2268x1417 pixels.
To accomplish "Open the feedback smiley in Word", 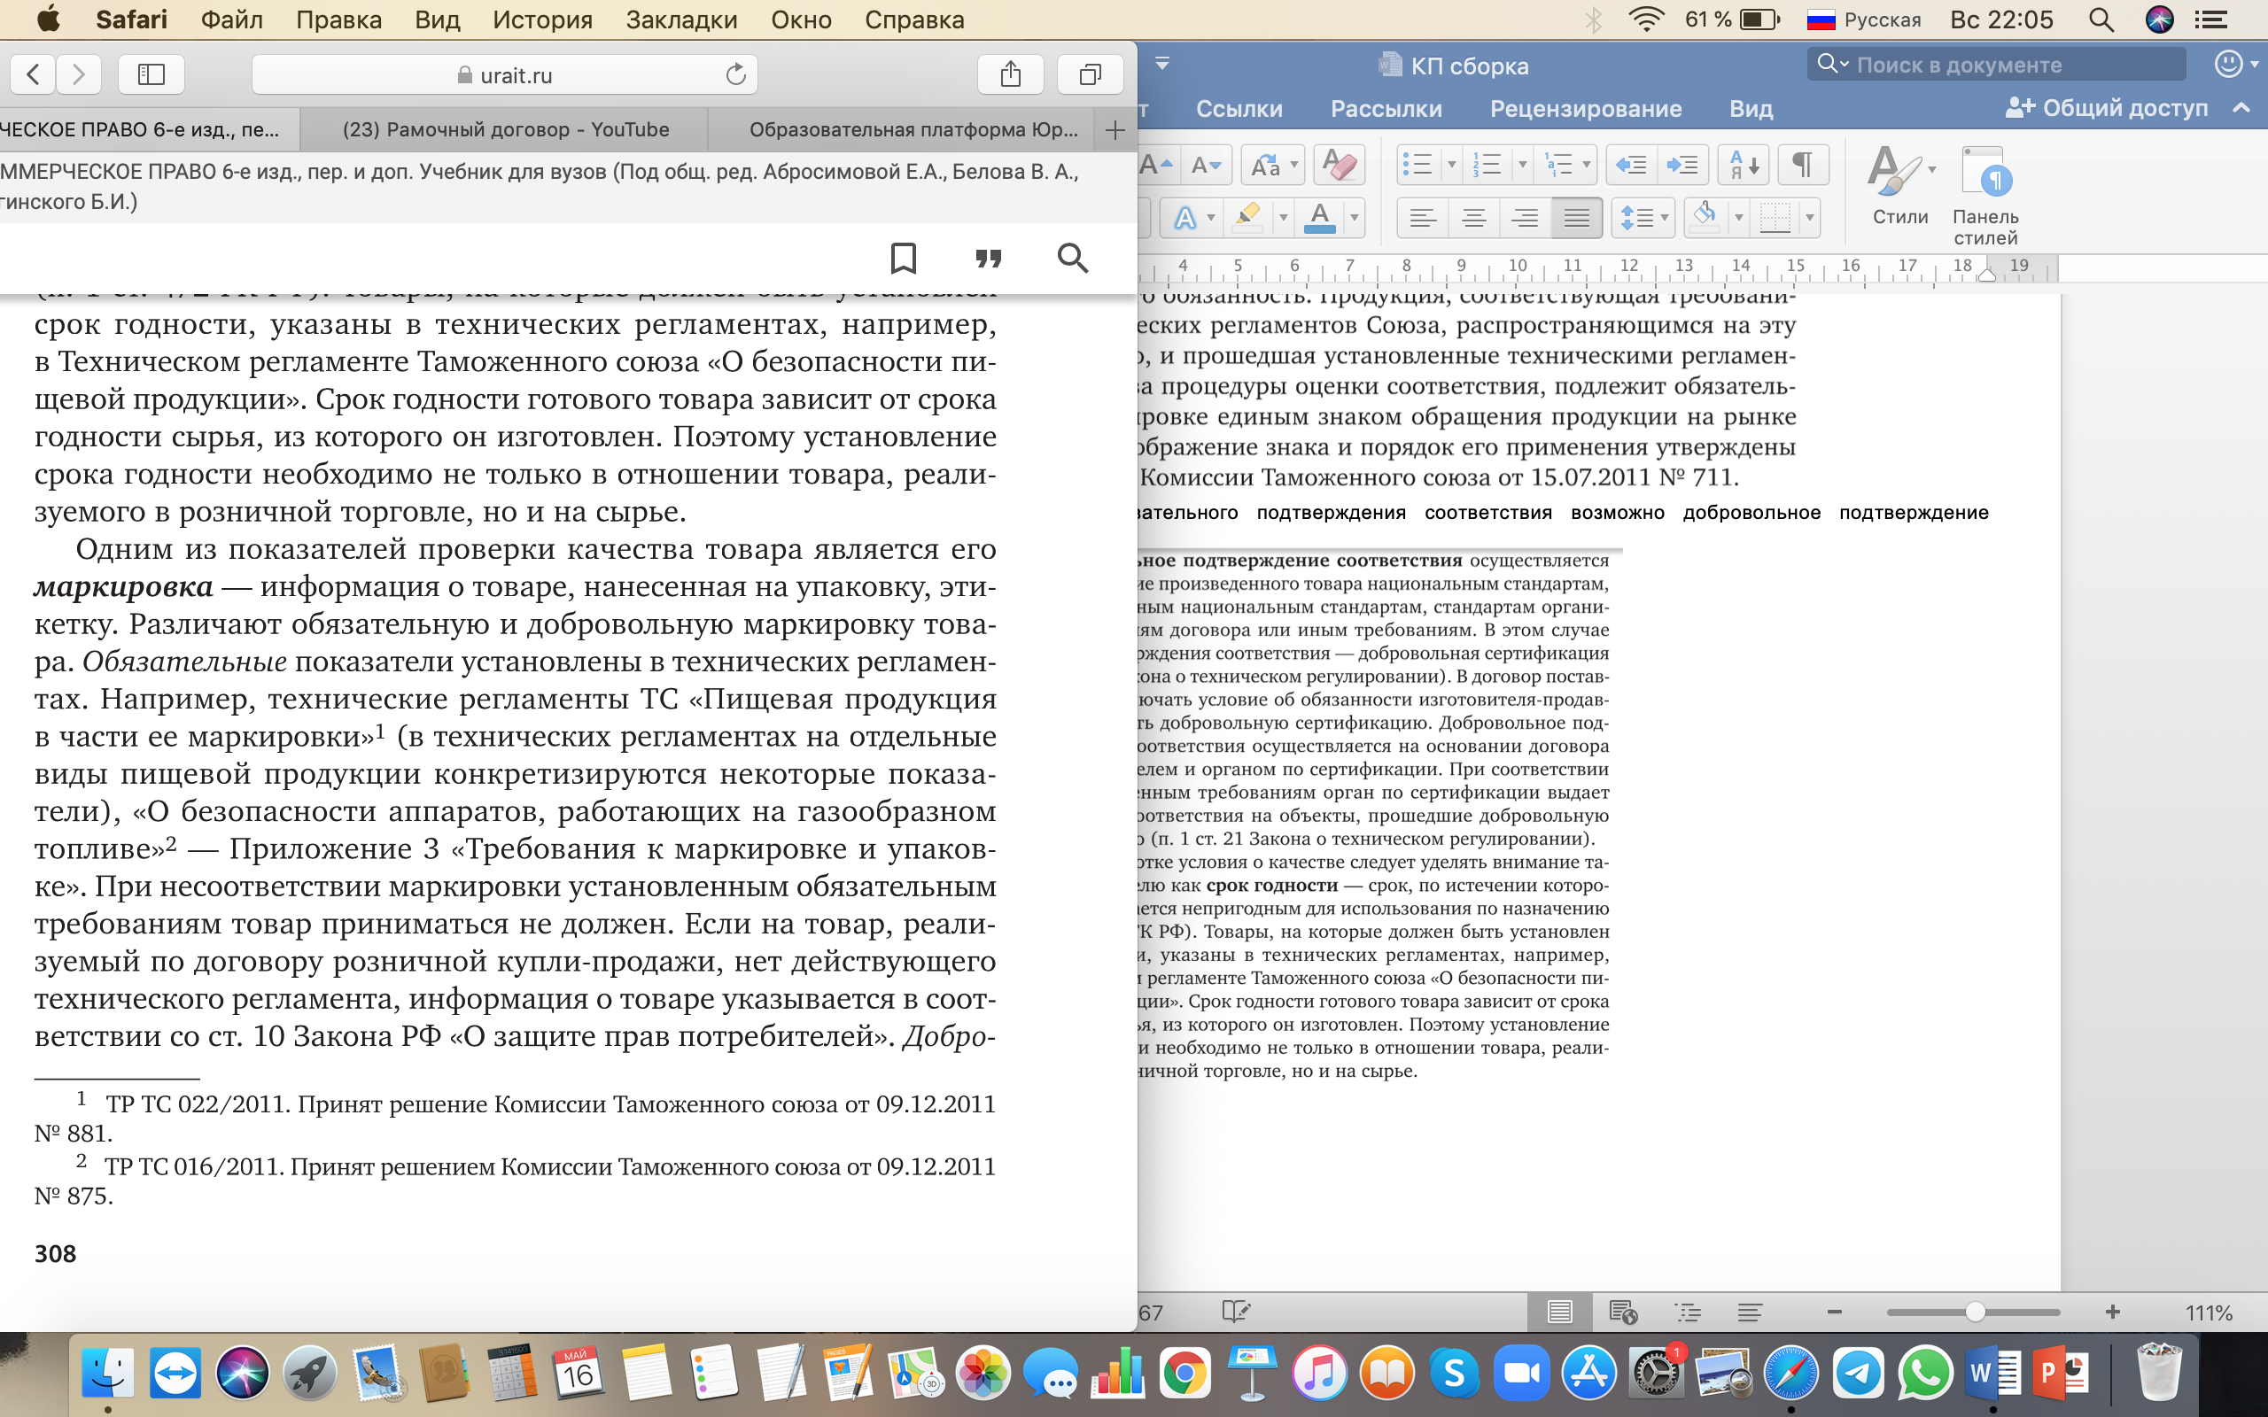I will coord(2229,65).
